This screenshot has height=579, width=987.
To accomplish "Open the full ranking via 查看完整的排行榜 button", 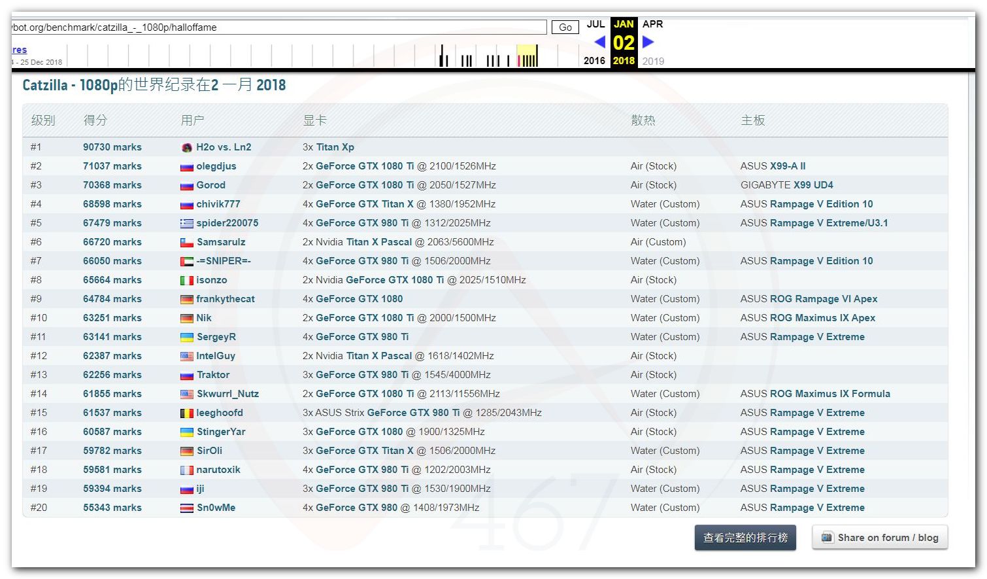I will [x=745, y=538].
